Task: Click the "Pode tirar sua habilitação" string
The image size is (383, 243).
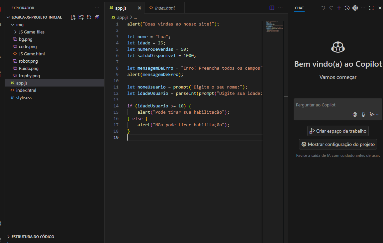Action: coord(189,112)
